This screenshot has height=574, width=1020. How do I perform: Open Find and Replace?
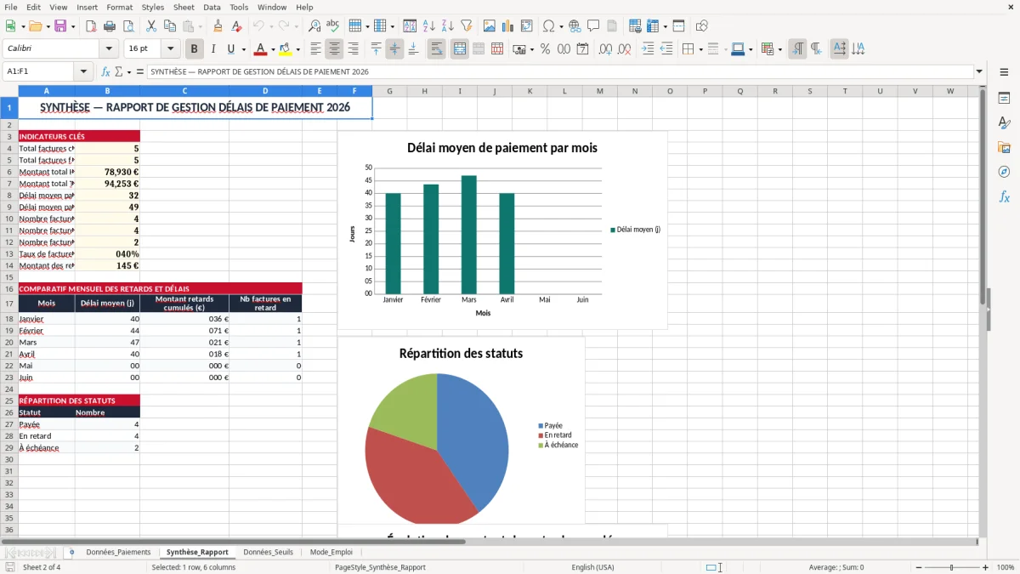[314, 26]
